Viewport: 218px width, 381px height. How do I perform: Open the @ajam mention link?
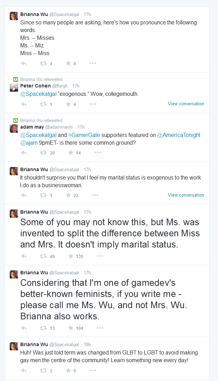tap(29, 143)
